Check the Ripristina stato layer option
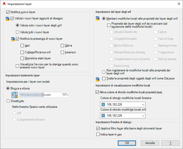Image resolution: width=183 pixels, height=149 pixels. [23, 58]
